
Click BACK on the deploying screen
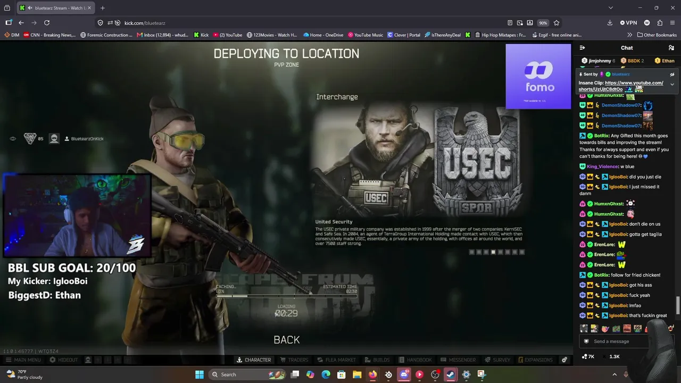[287, 340]
